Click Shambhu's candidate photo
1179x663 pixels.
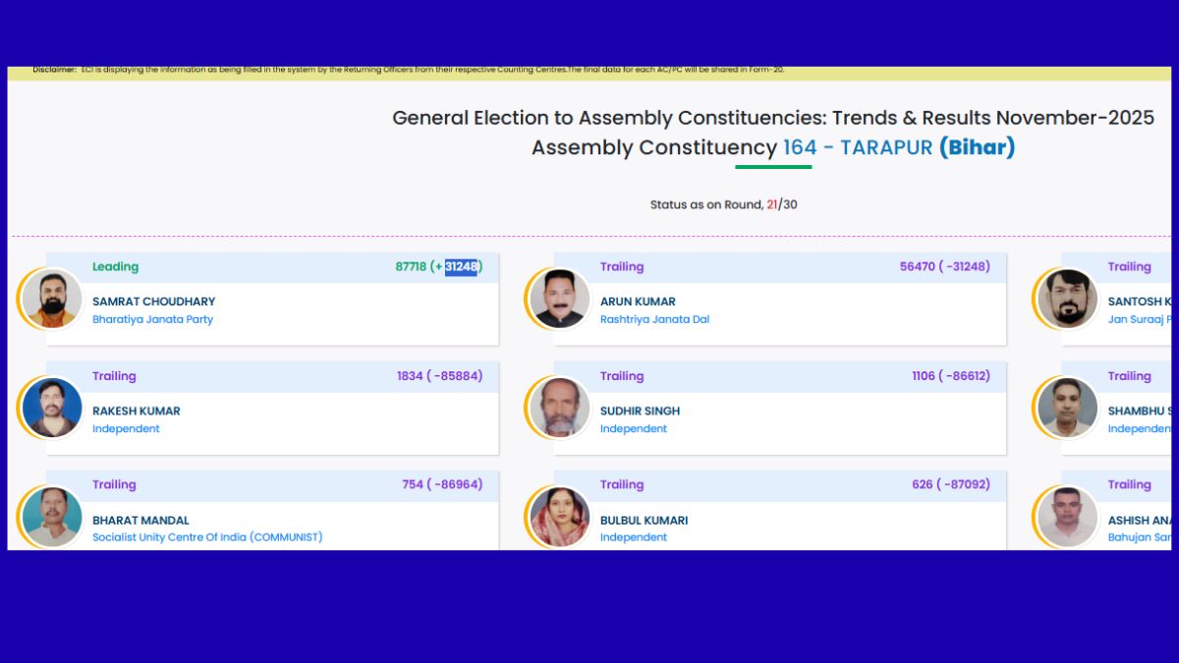coord(1067,408)
